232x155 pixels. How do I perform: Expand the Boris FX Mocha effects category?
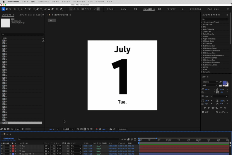pos(202,29)
